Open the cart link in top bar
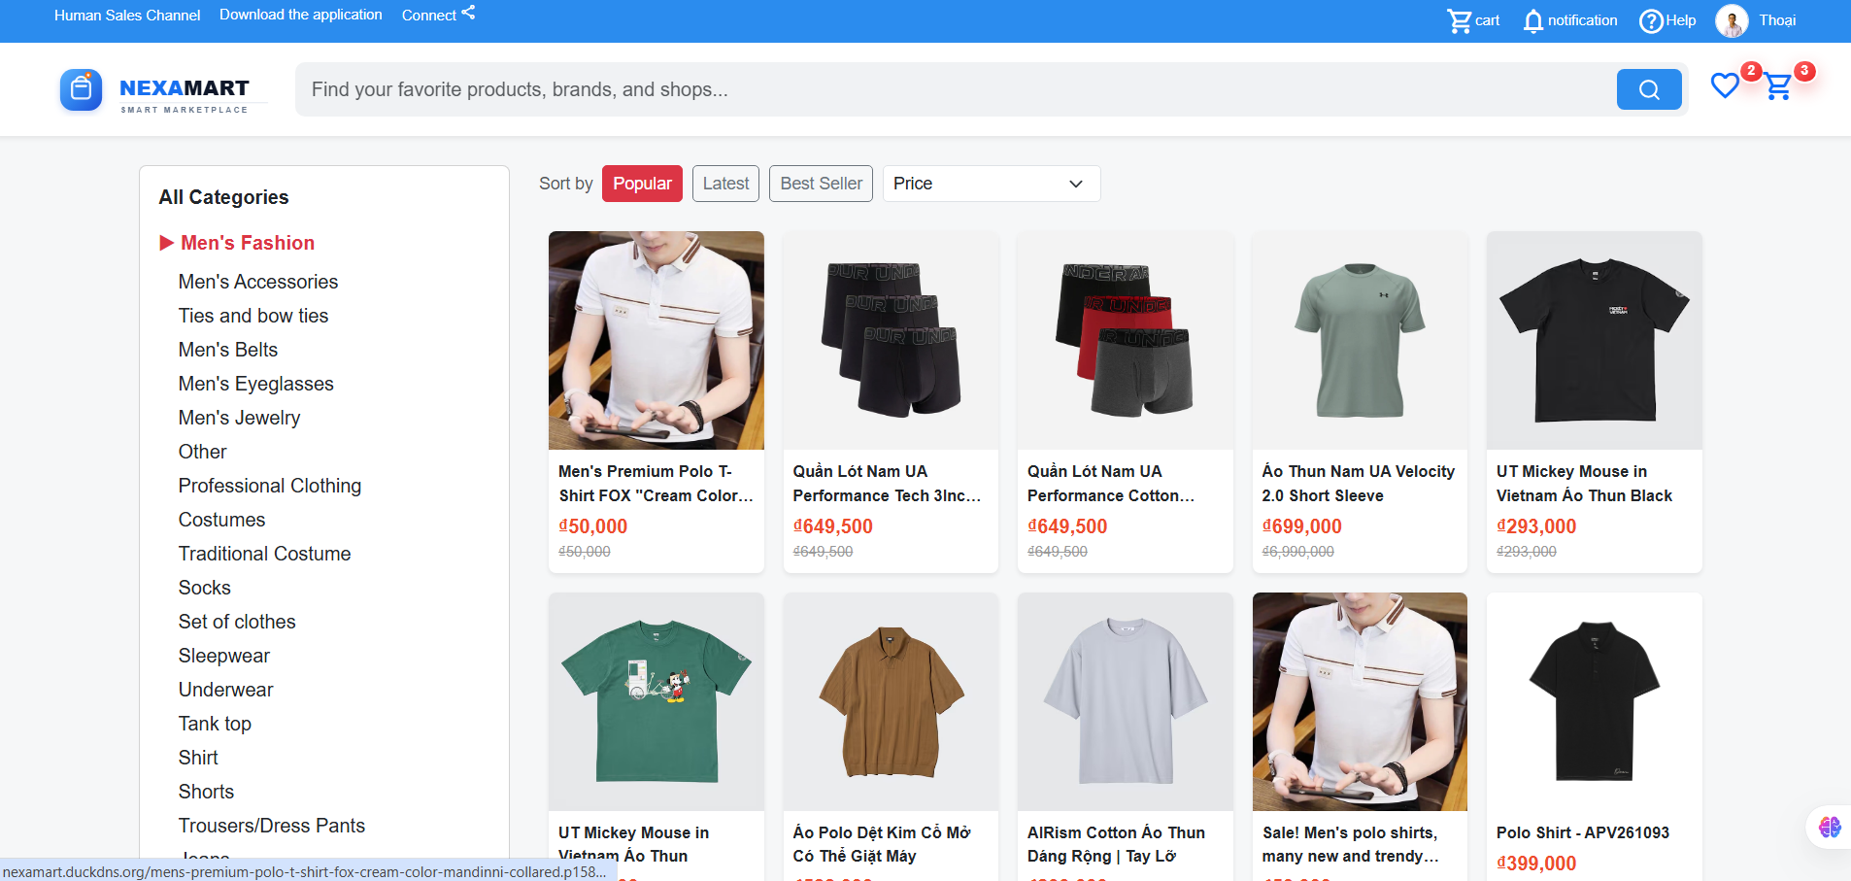 [x=1473, y=20]
